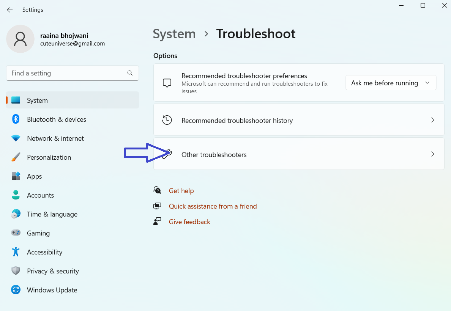The height and width of the screenshot is (311, 451).
Task: Open the Get help link
Action: (x=181, y=191)
